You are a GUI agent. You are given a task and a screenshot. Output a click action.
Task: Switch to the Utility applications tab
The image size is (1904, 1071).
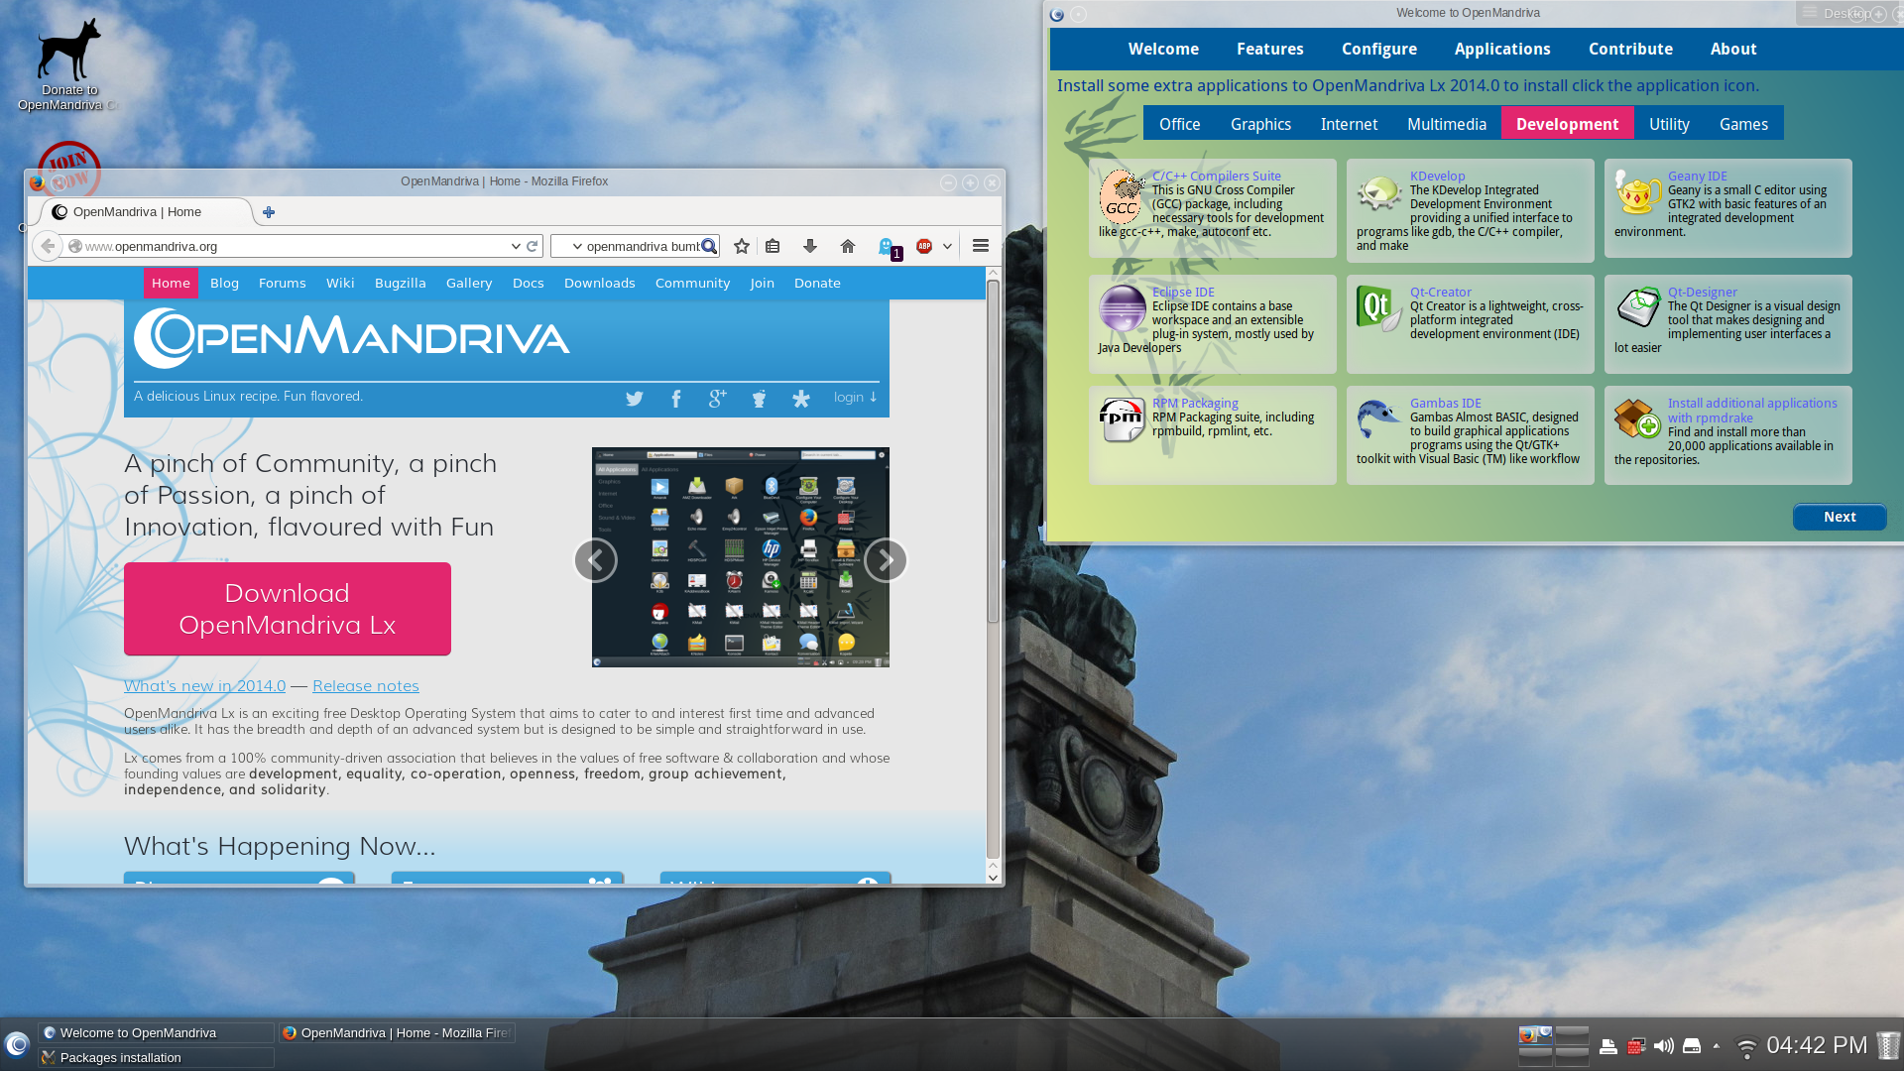tap(1669, 124)
